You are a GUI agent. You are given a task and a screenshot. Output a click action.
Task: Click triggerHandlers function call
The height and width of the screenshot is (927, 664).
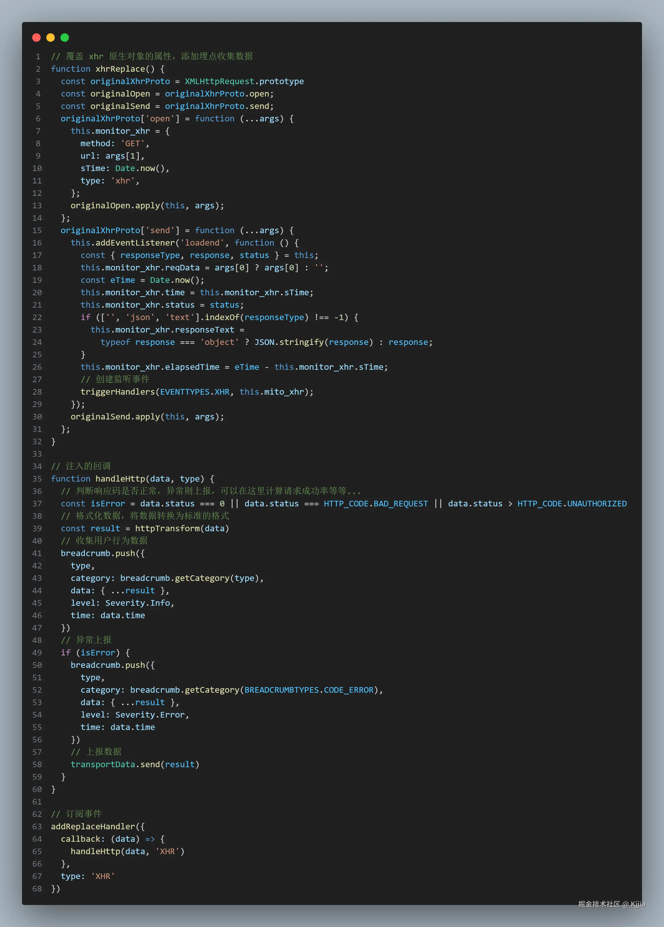coord(117,392)
